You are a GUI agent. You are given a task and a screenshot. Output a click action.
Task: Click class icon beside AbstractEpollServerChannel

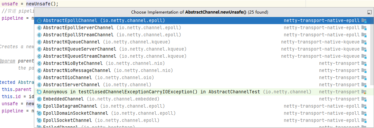(x=39, y=28)
